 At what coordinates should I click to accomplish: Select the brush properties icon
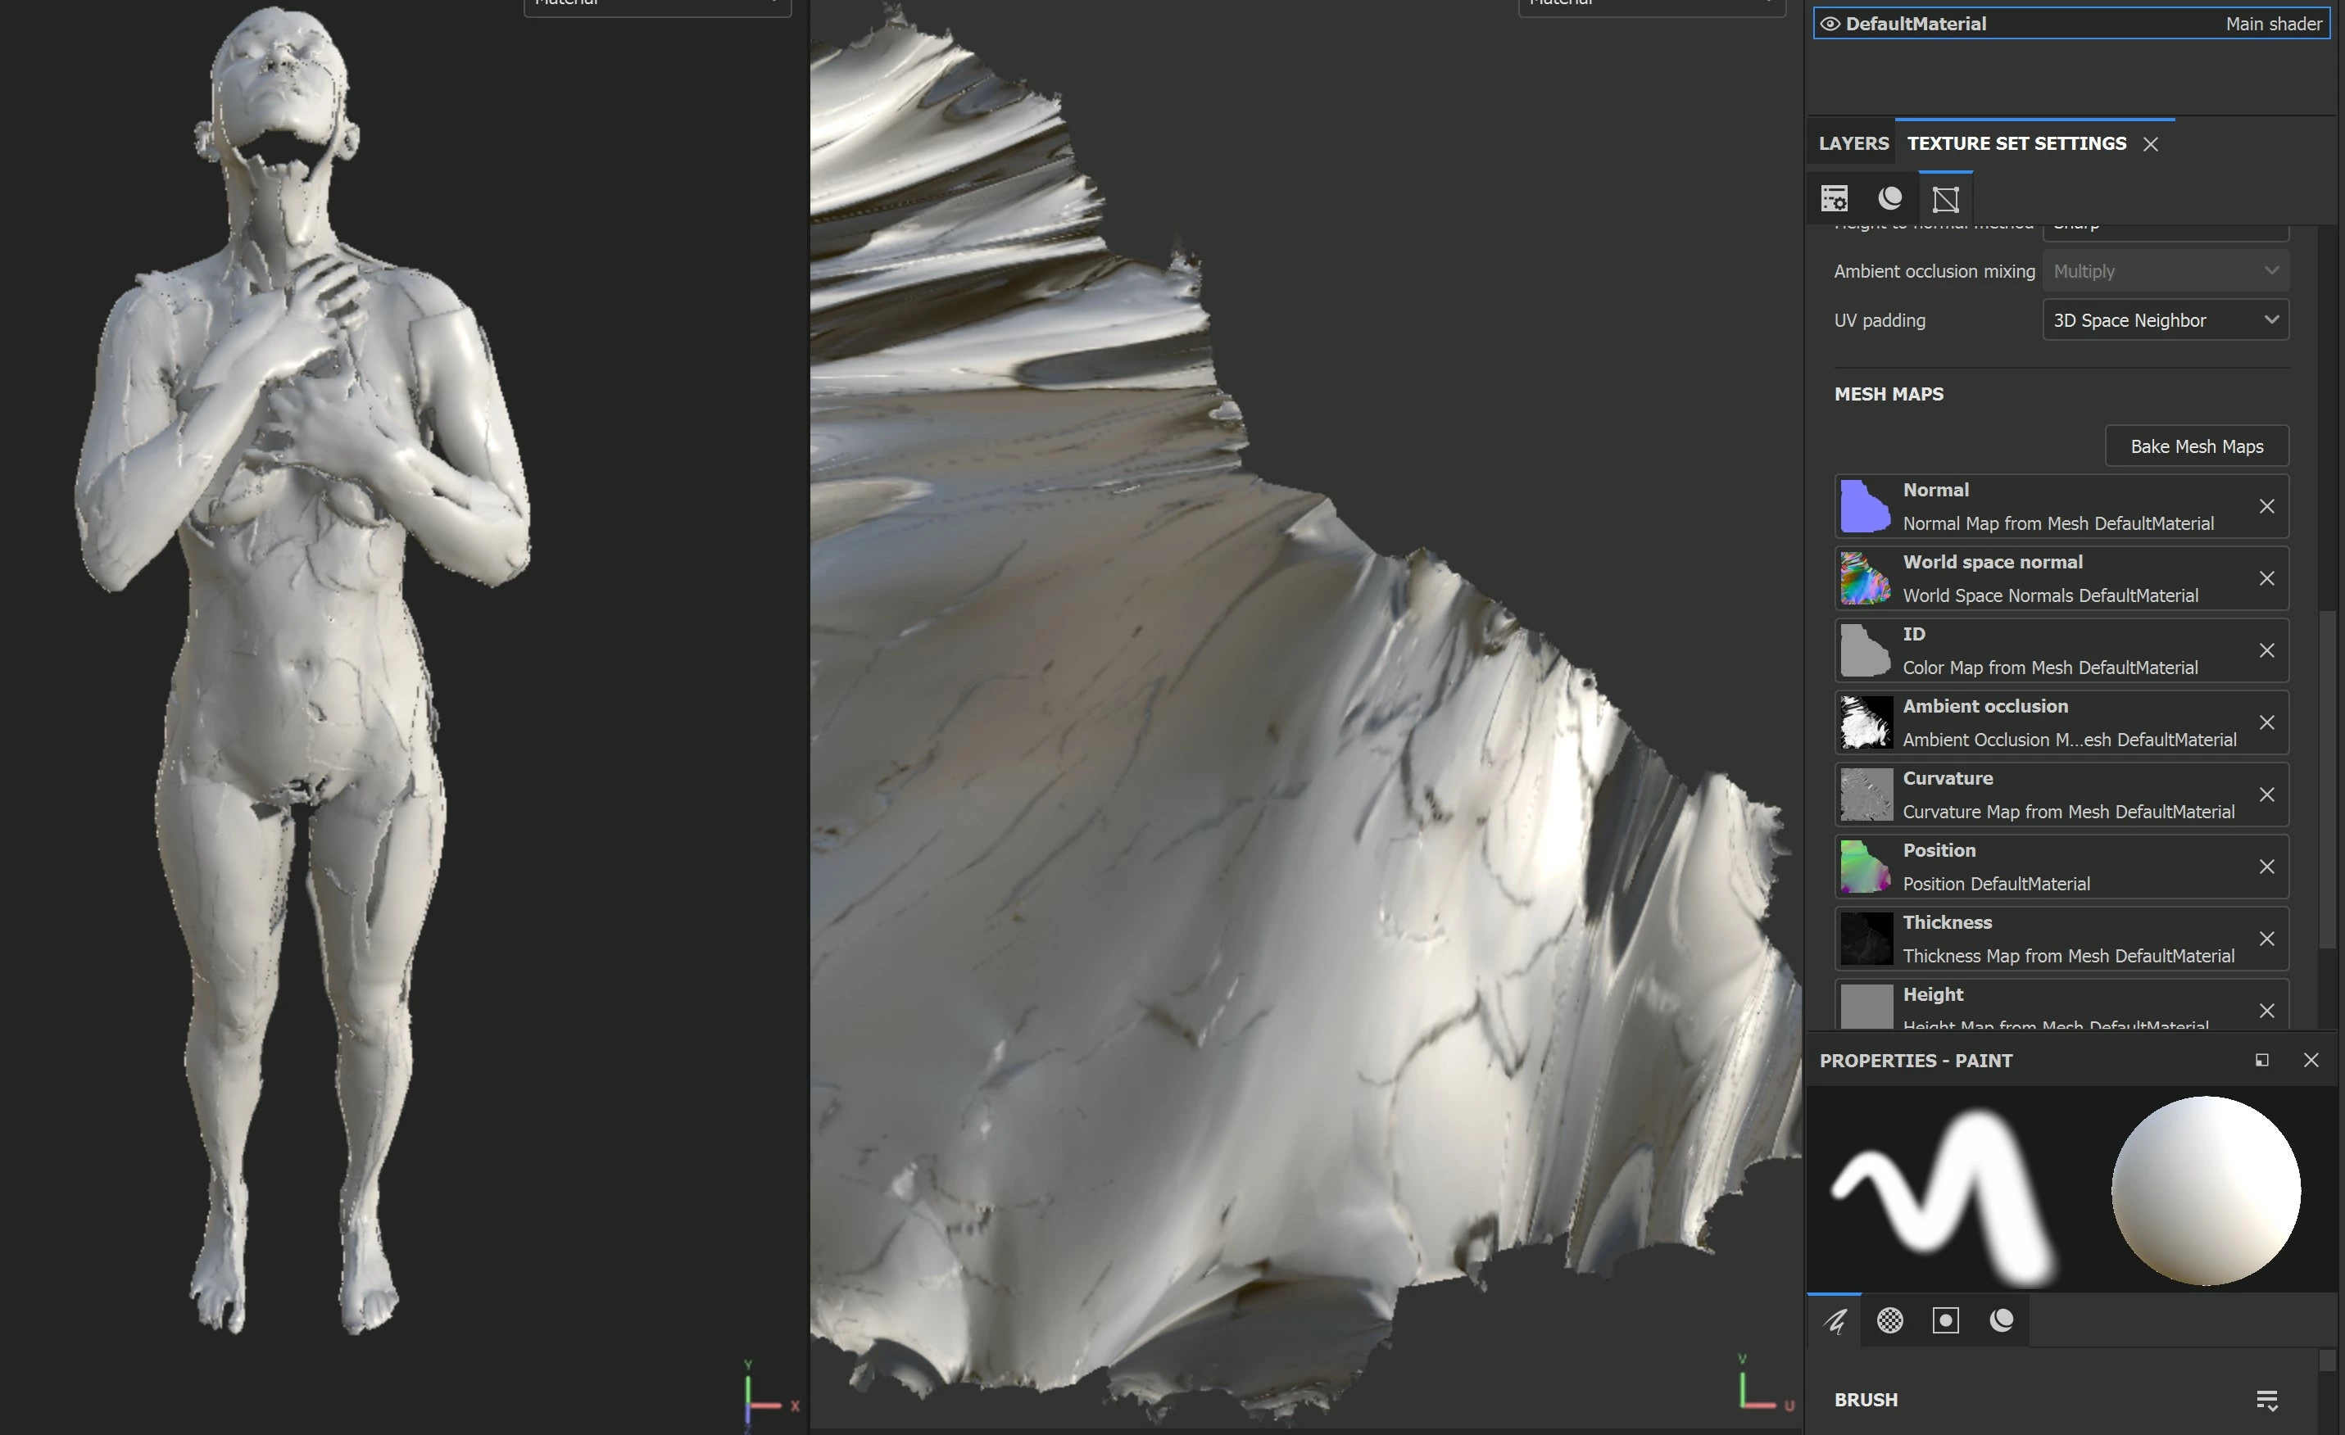[1835, 1320]
